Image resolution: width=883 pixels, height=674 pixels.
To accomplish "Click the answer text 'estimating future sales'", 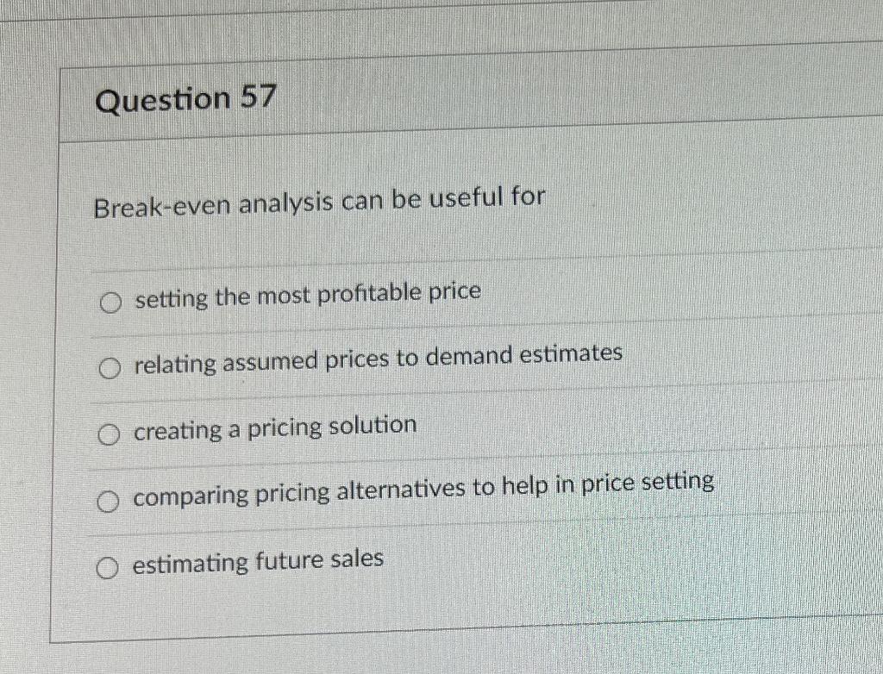I will (257, 560).
